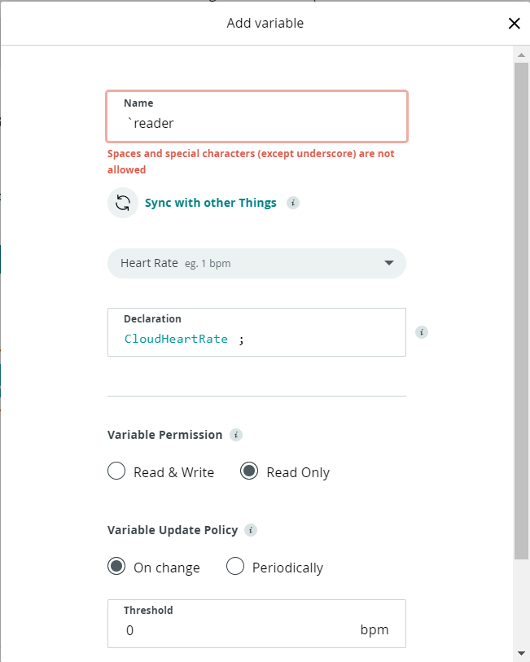Click the variable type dropdown arrow

[x=388, y=263]
